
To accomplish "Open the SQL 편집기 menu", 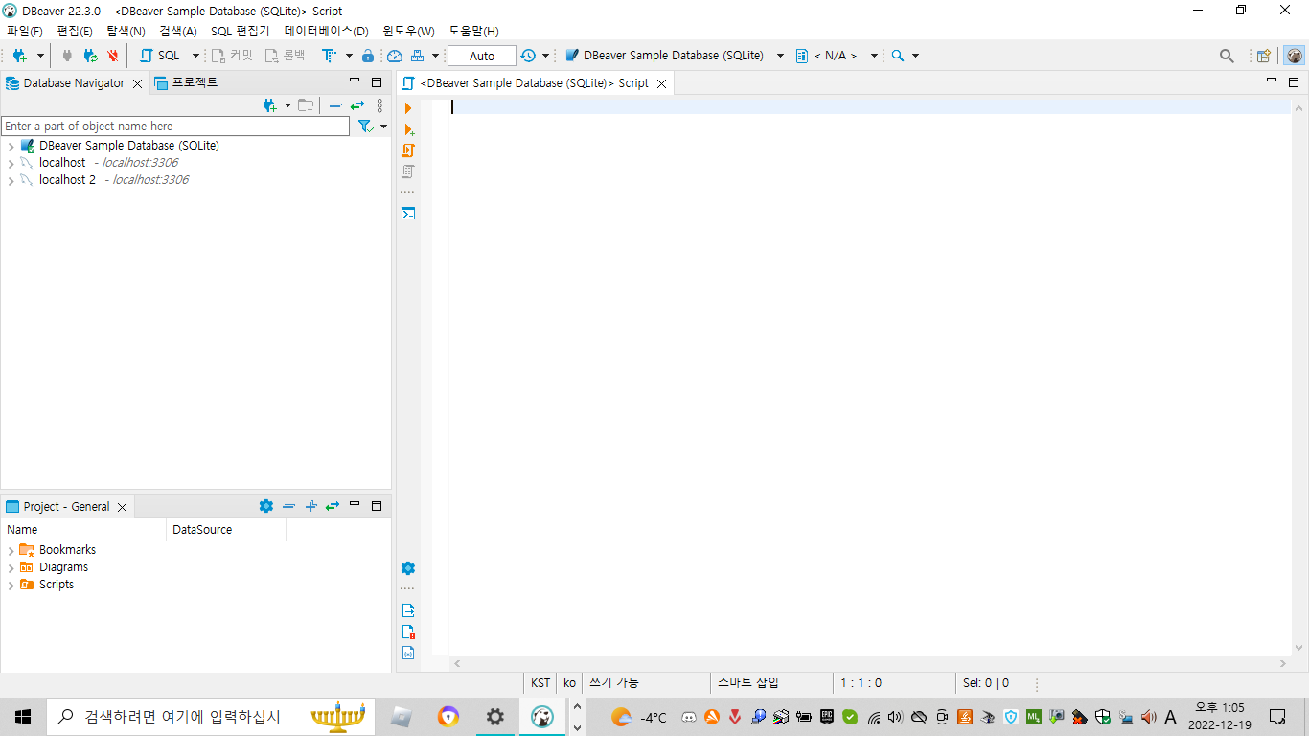I will (x=241, y=31).
